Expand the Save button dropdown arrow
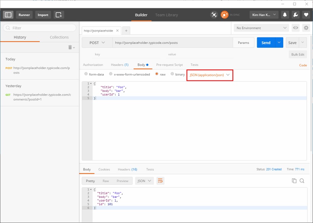This screenshot has height=223, width=313. (x=303, y=42)
